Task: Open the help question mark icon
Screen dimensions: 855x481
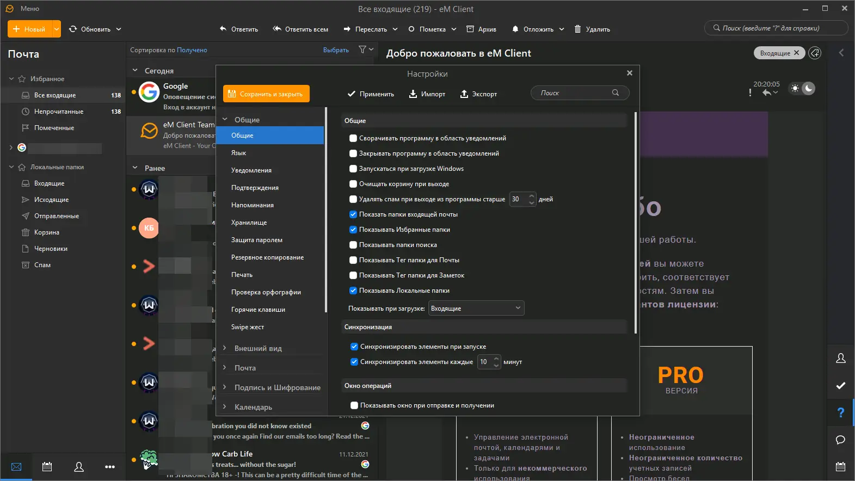Action: pos(841,412)
